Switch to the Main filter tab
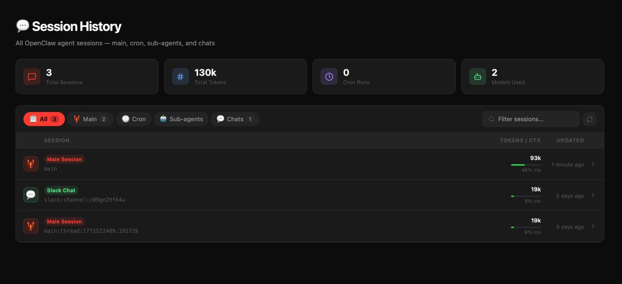Viewport: 622px width, 284px height. pos(90,119)
